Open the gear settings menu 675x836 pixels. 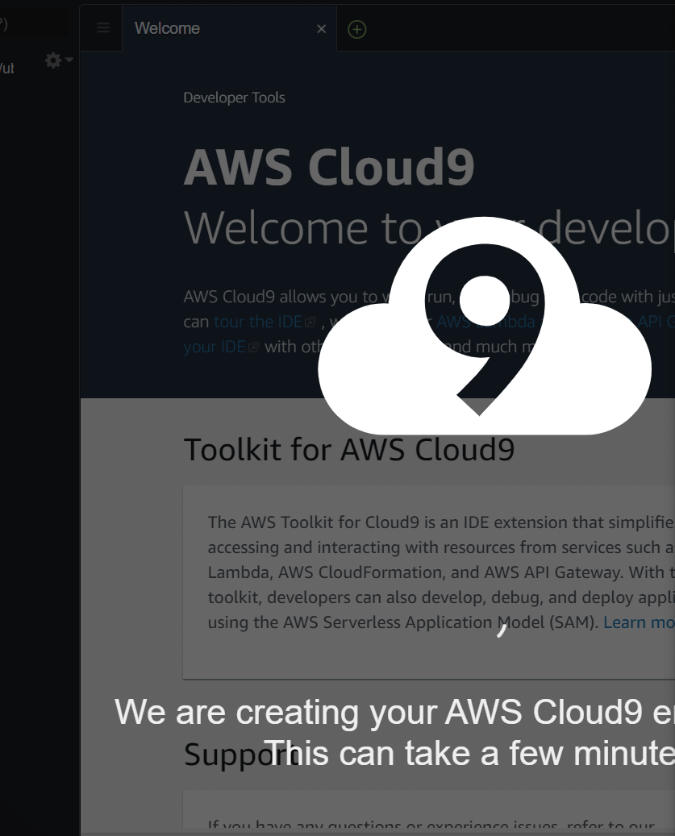tap(53, 60)
